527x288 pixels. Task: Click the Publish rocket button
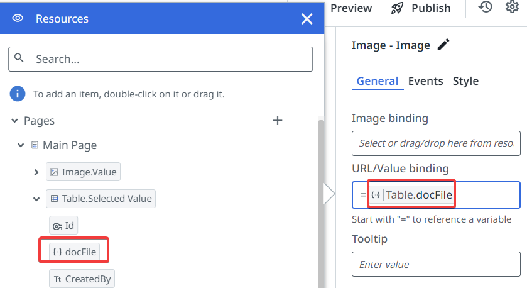pyautogui.click(x=421, y=8)
